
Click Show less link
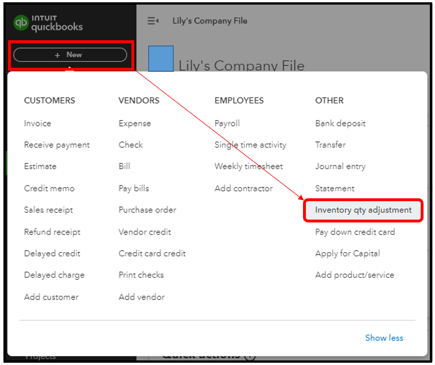pos(384,338)
